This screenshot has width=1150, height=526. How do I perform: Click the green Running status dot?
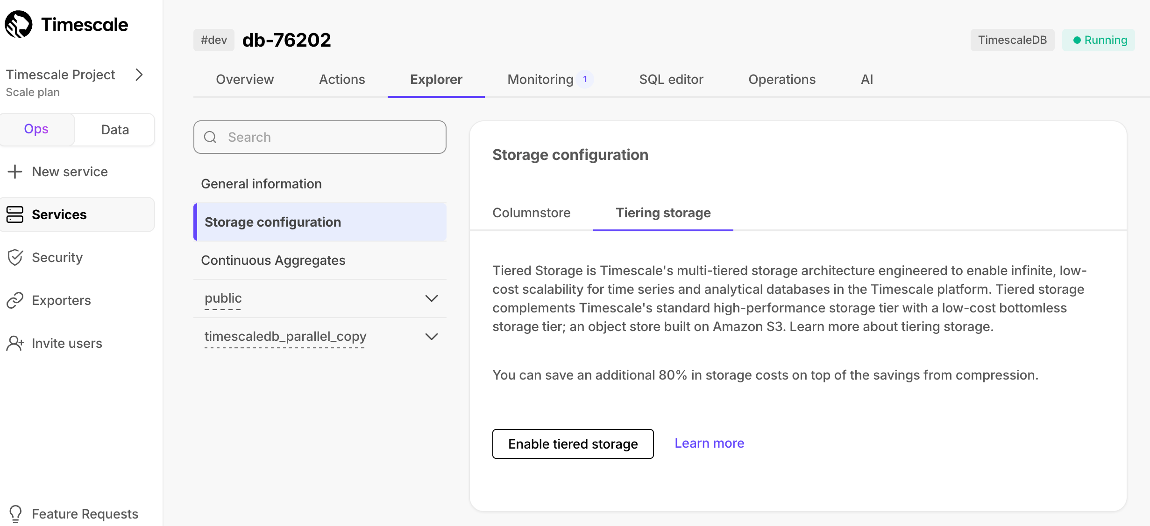point(1077,40)
